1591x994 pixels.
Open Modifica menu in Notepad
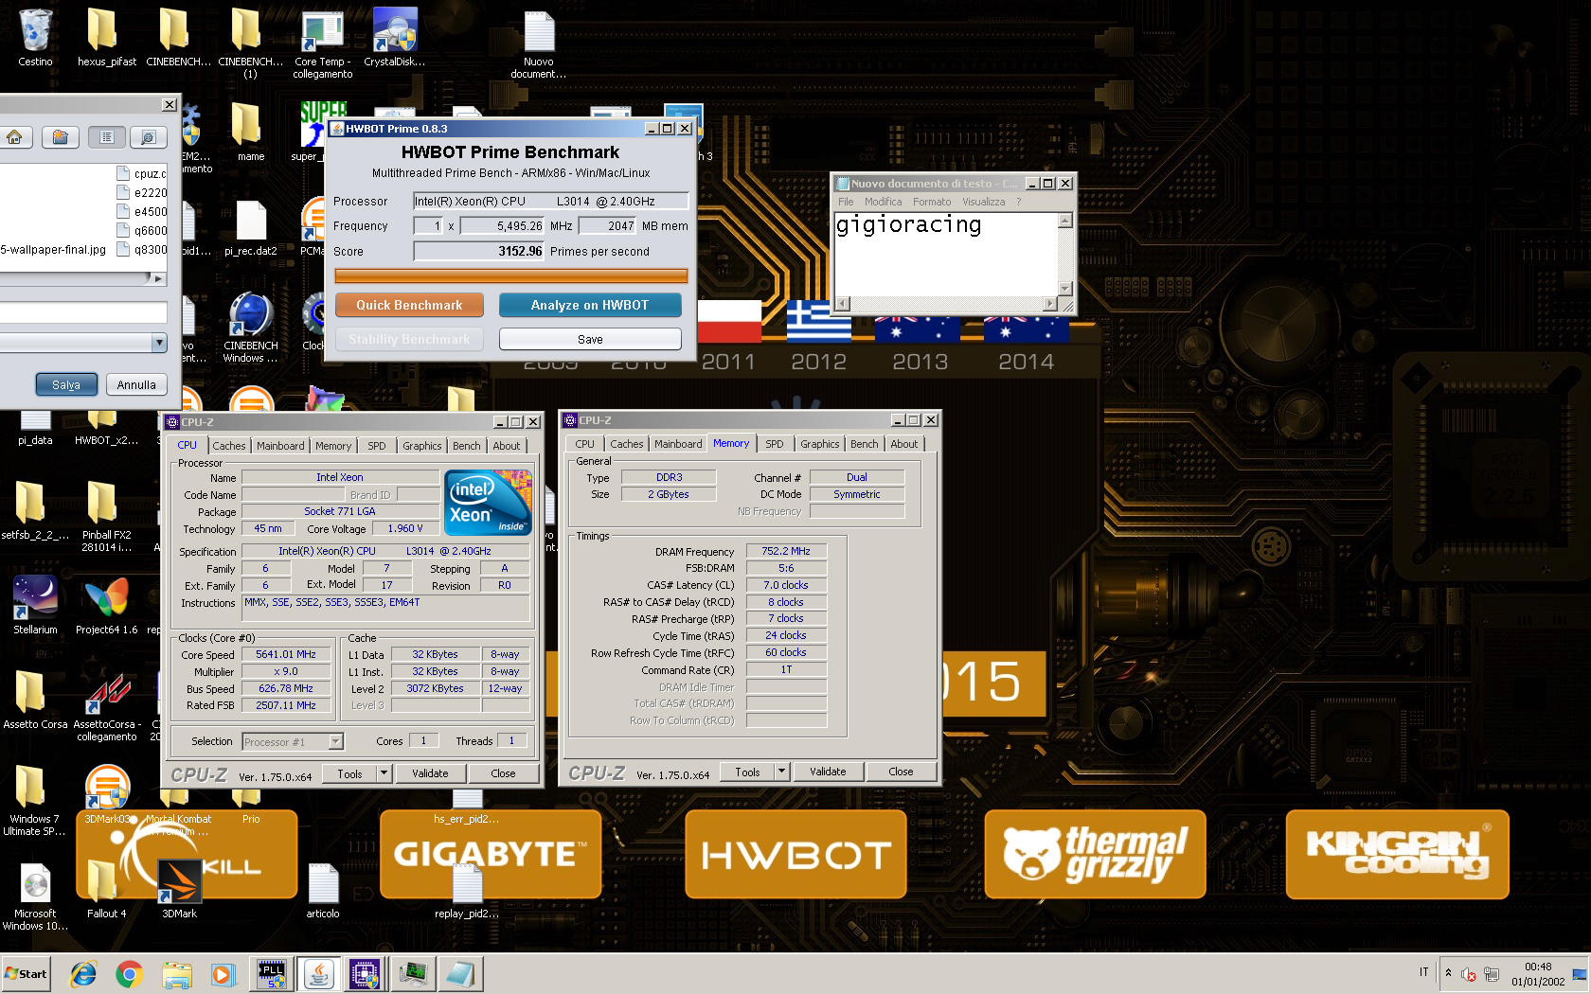[883, 202]
